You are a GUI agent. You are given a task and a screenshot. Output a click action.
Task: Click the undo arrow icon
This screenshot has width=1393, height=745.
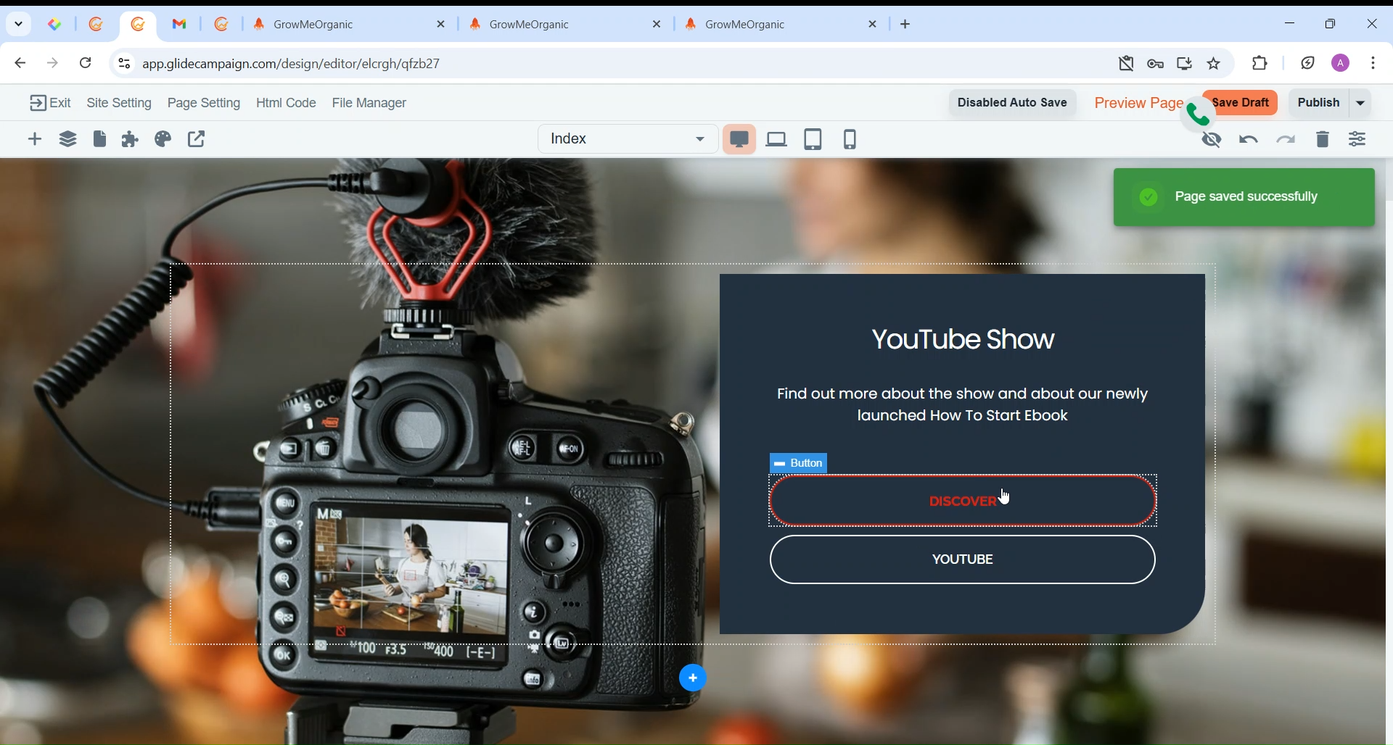pos(1249,141)
